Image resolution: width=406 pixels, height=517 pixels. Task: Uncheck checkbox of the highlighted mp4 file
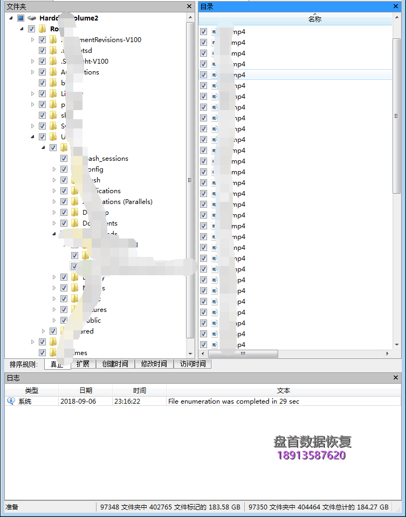click(204, 75)
